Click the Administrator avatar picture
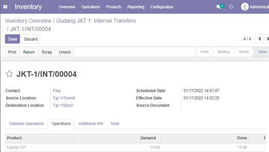This screenshot has width=269, height=152. click(x=245, y=7)
